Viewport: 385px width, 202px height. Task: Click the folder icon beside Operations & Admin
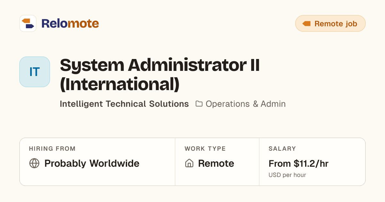click(199, 104)
